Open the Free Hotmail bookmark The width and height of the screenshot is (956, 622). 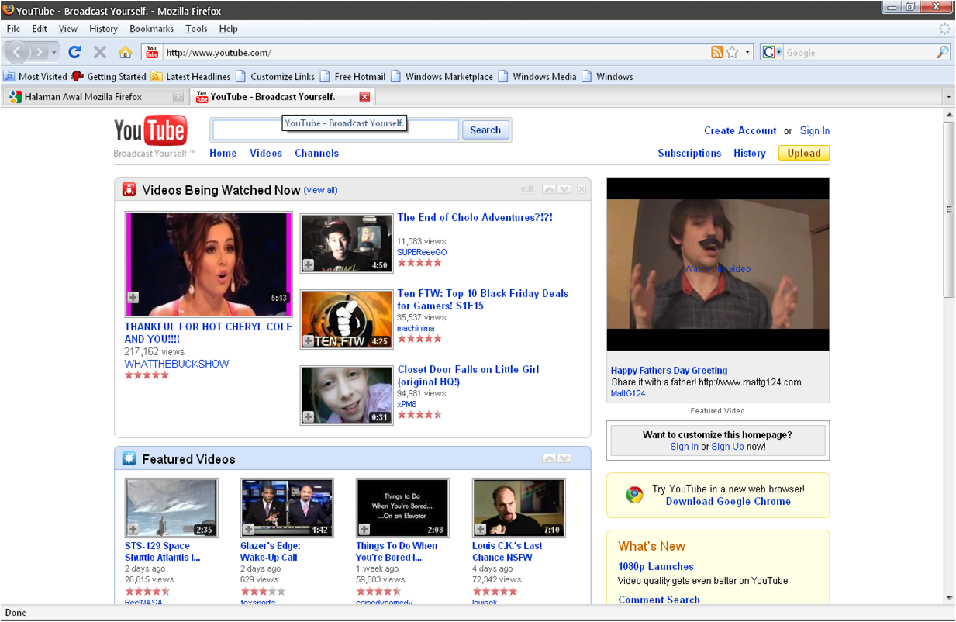pos(353,76)
